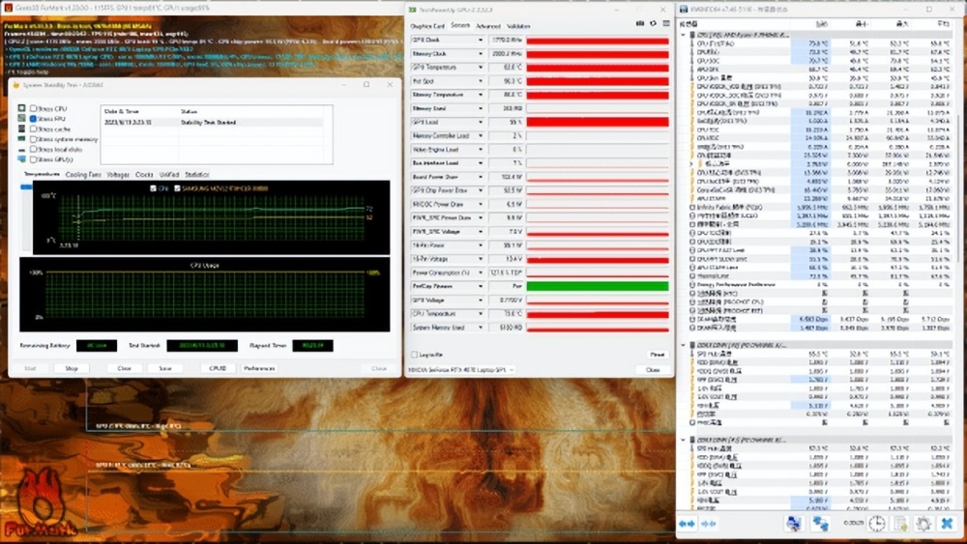Click the Reset button in GPU-Z
This screenshot has height=544, width=967.
(658, 355)
